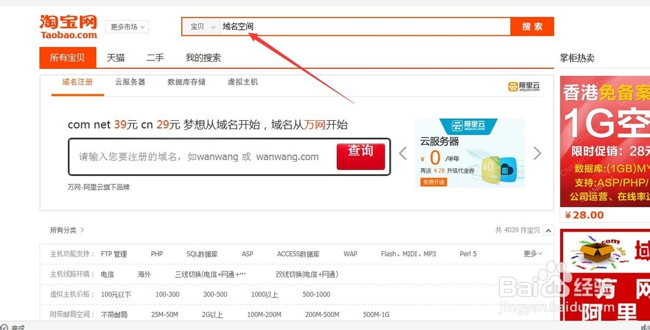The image size is (650, 330).
Task: Filter line environment by 海外
Action: click(144, 274)
